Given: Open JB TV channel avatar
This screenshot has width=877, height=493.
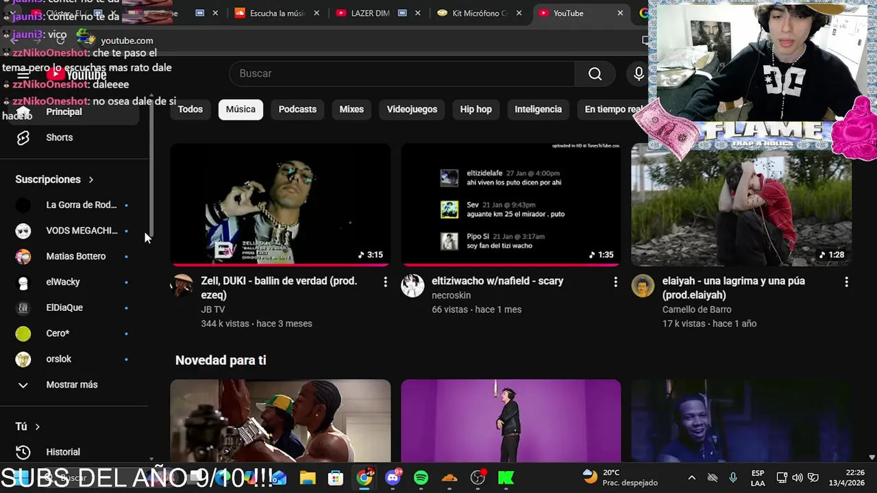Looking at the screenshot, I should pyautogui.click(x=182, y=286).
